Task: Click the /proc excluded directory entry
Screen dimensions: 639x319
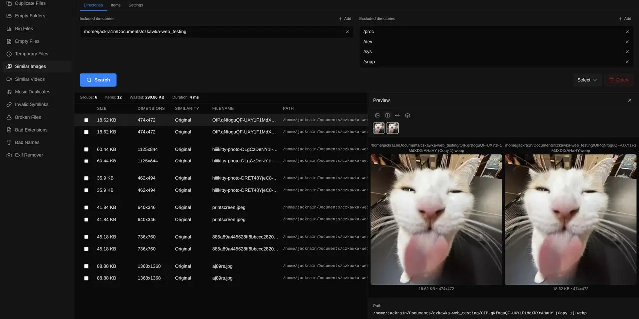Action: click(369, 32)
